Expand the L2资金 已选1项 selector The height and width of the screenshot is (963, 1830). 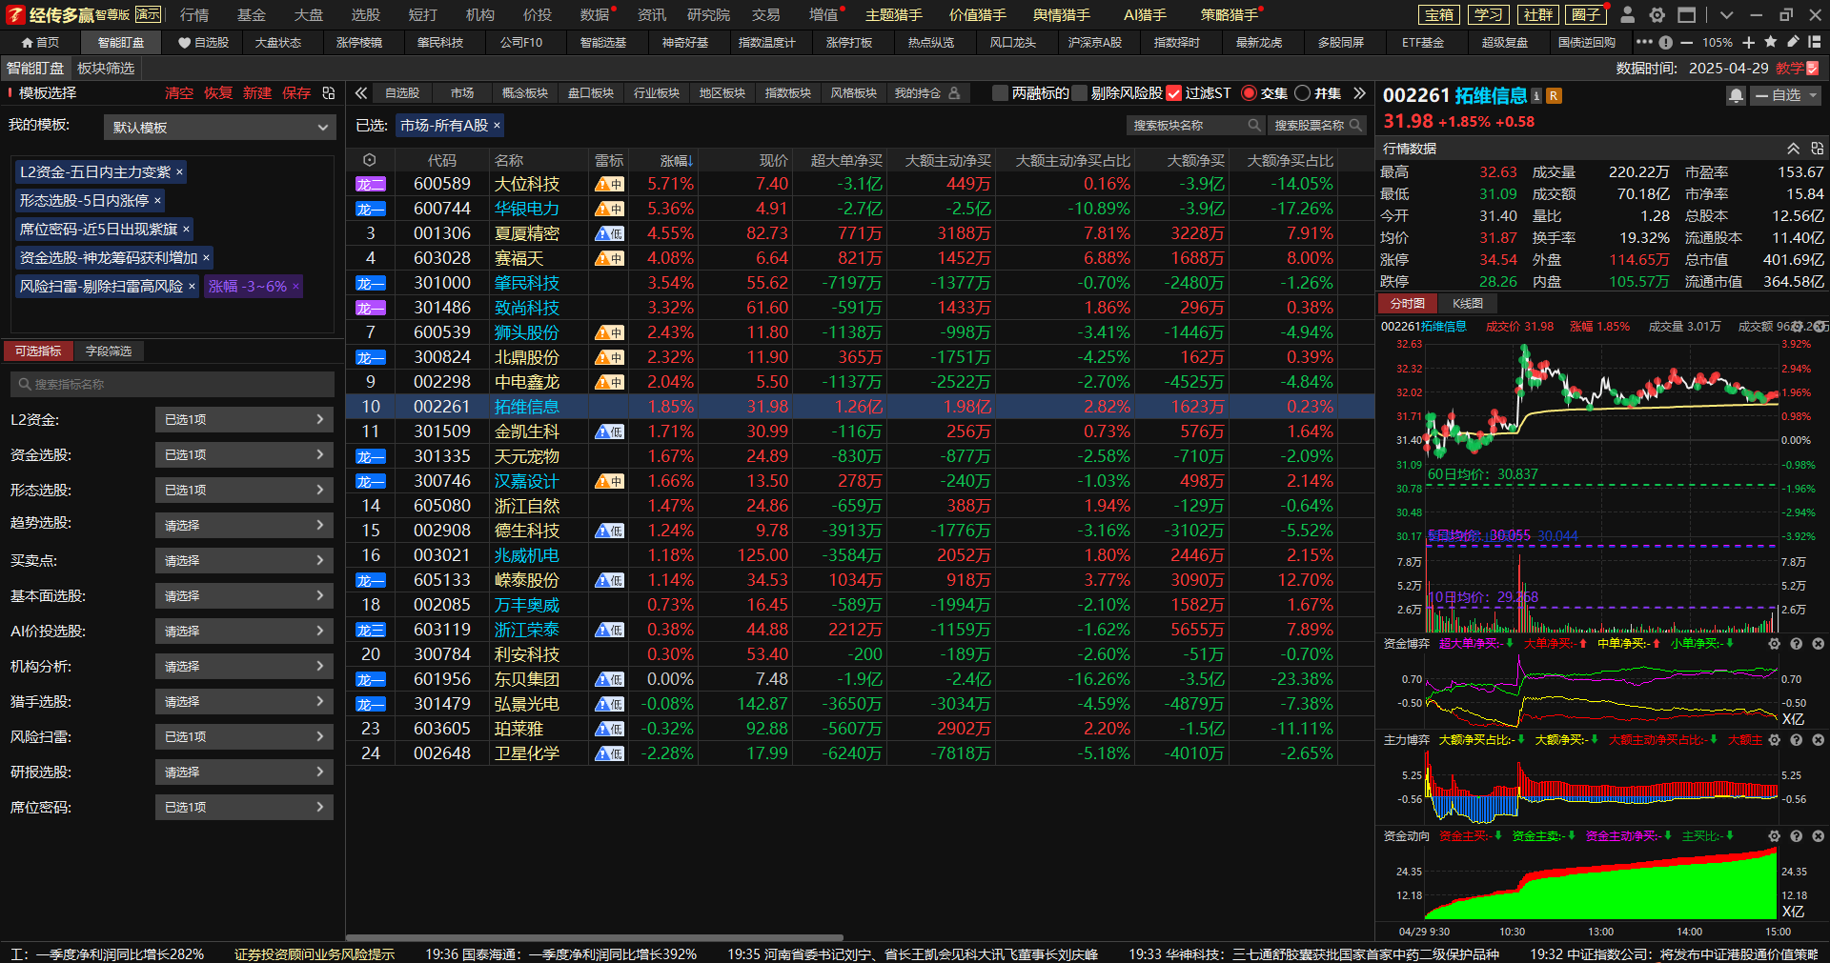pos(244,419)
